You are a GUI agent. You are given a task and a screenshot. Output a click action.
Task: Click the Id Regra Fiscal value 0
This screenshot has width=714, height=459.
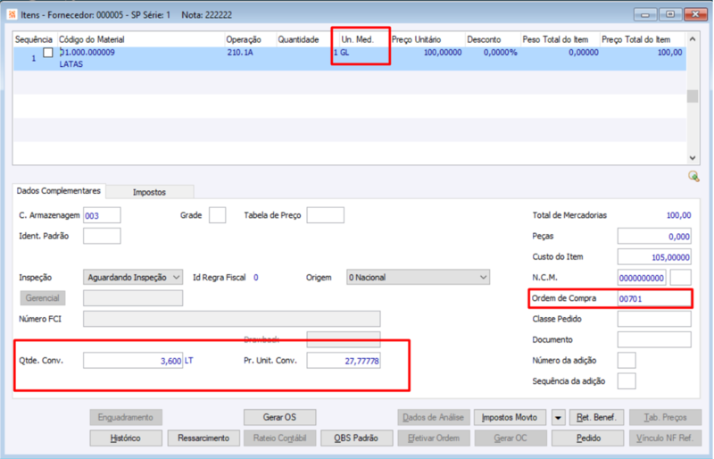point(256,277)
